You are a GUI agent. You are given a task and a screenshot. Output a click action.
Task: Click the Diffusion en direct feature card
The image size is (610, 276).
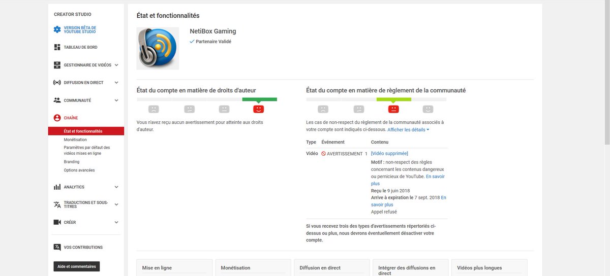point(332,268)
